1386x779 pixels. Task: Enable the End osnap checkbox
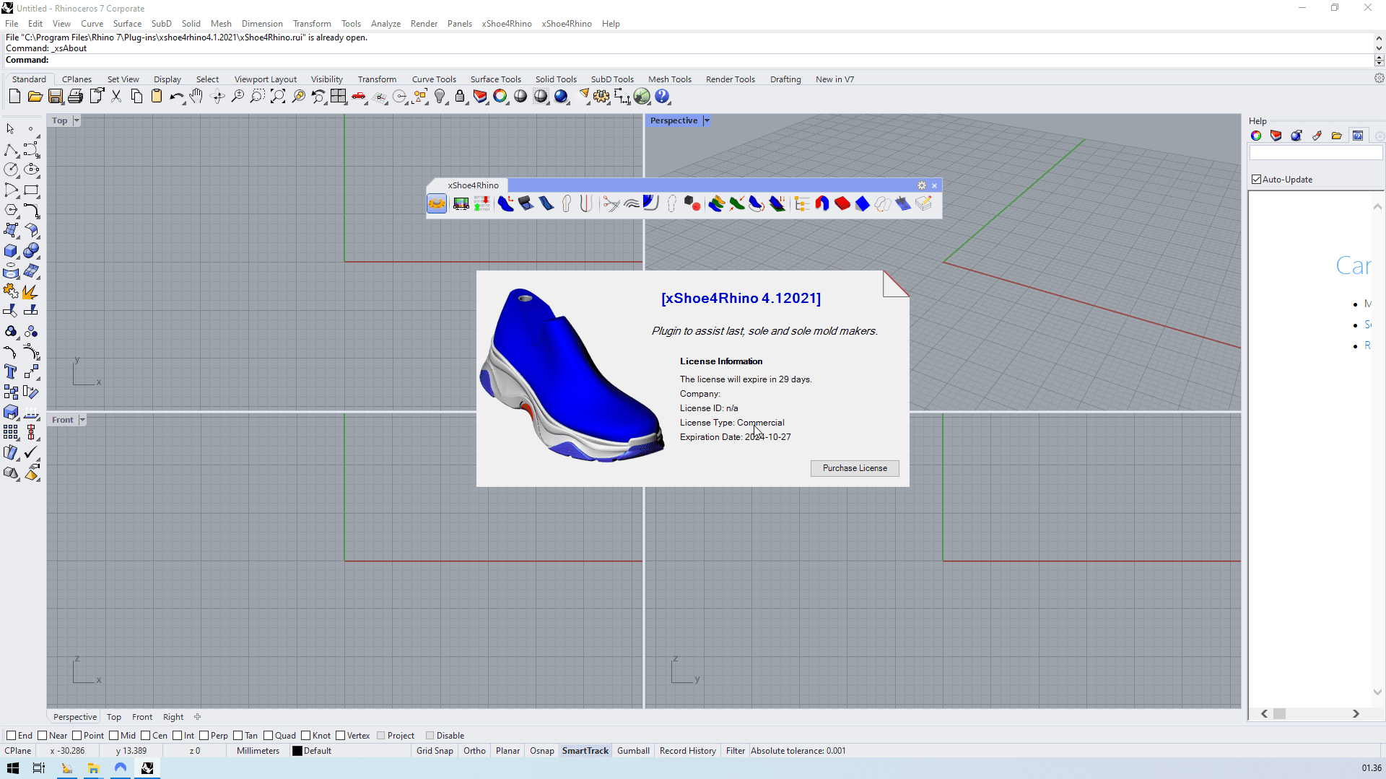tap(11, 736)
